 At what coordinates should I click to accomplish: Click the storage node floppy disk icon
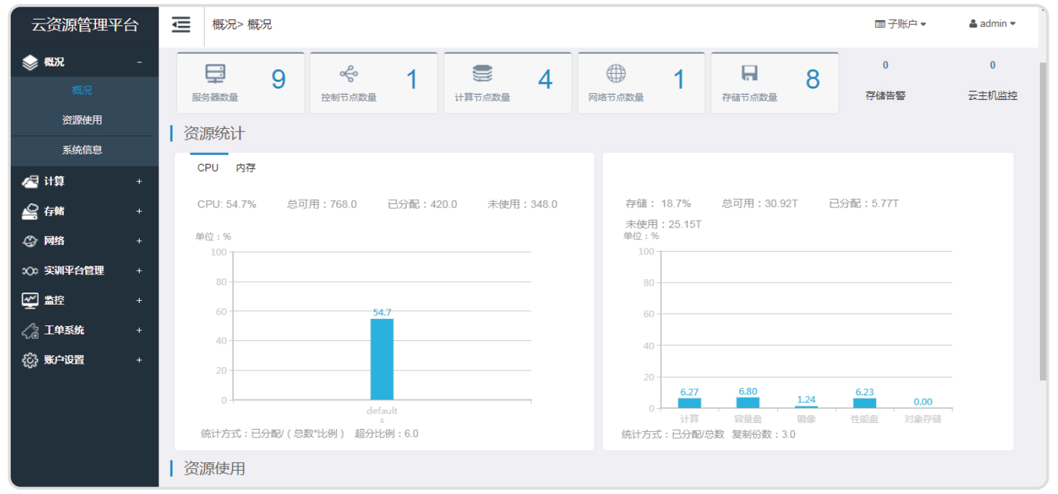(749, 73)
